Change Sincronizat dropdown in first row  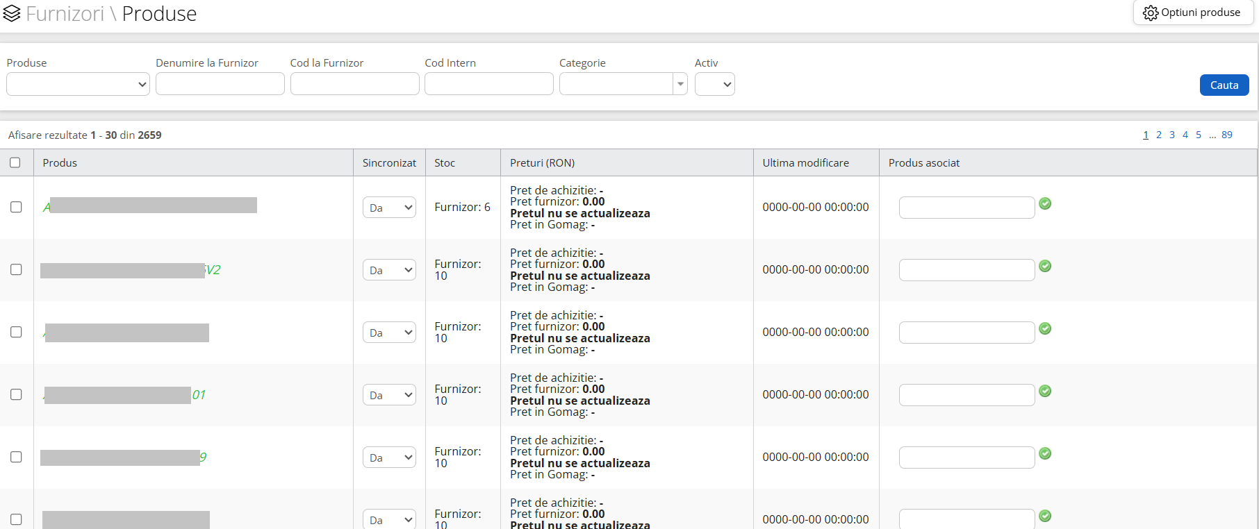389,208
